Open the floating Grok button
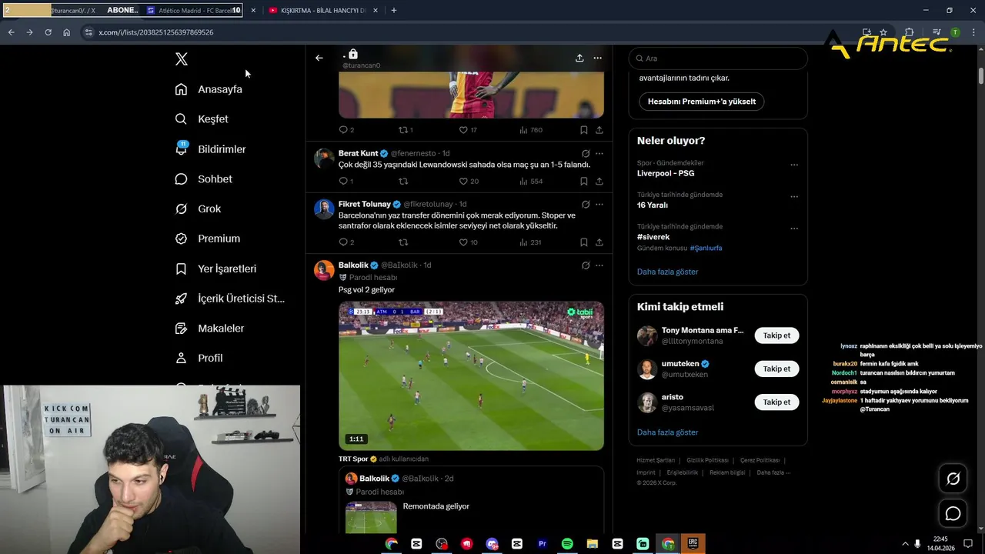 [953, 479]
